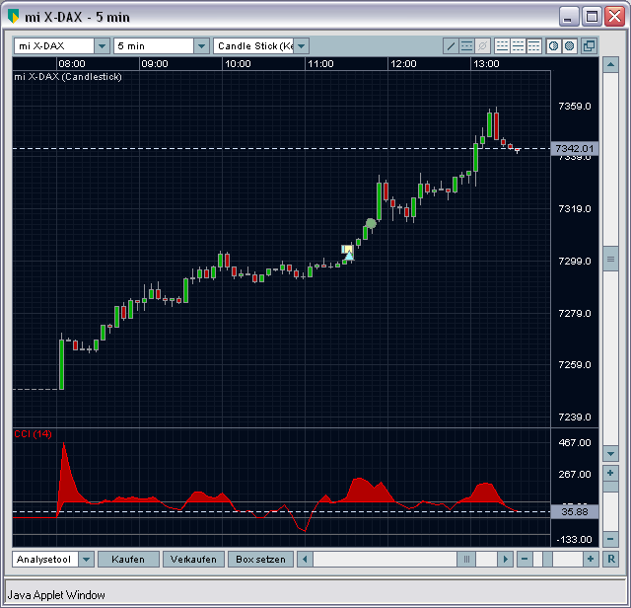Click the Verkaufen button

(193, 560)
